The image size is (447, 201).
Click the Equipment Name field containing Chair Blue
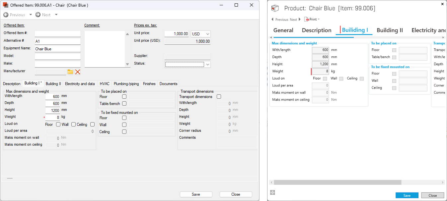point(57,49)
